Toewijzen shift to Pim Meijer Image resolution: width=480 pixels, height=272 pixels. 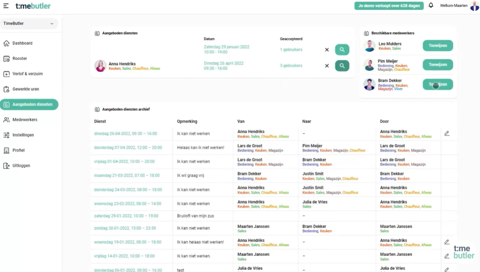pos(437,65)
